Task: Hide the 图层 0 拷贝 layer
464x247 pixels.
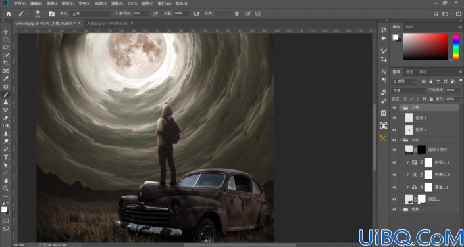Action: point(394,150)
